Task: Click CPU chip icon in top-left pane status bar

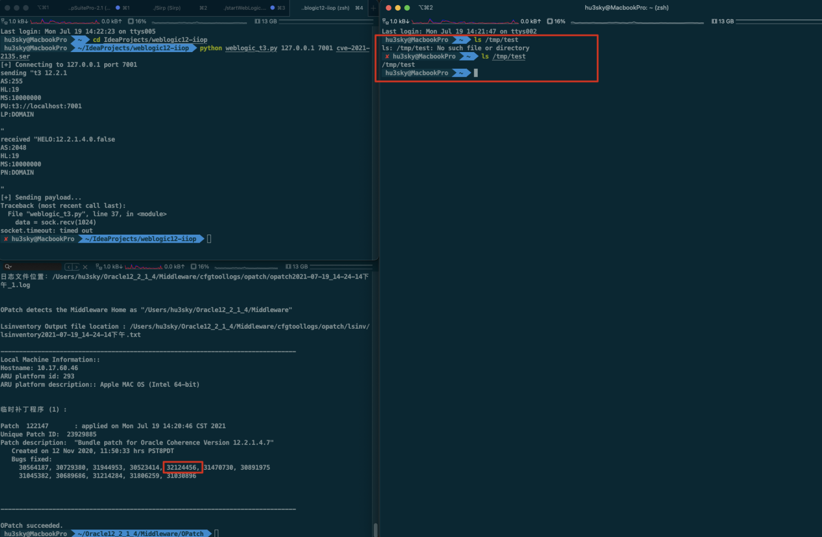Action: point(131,21)
